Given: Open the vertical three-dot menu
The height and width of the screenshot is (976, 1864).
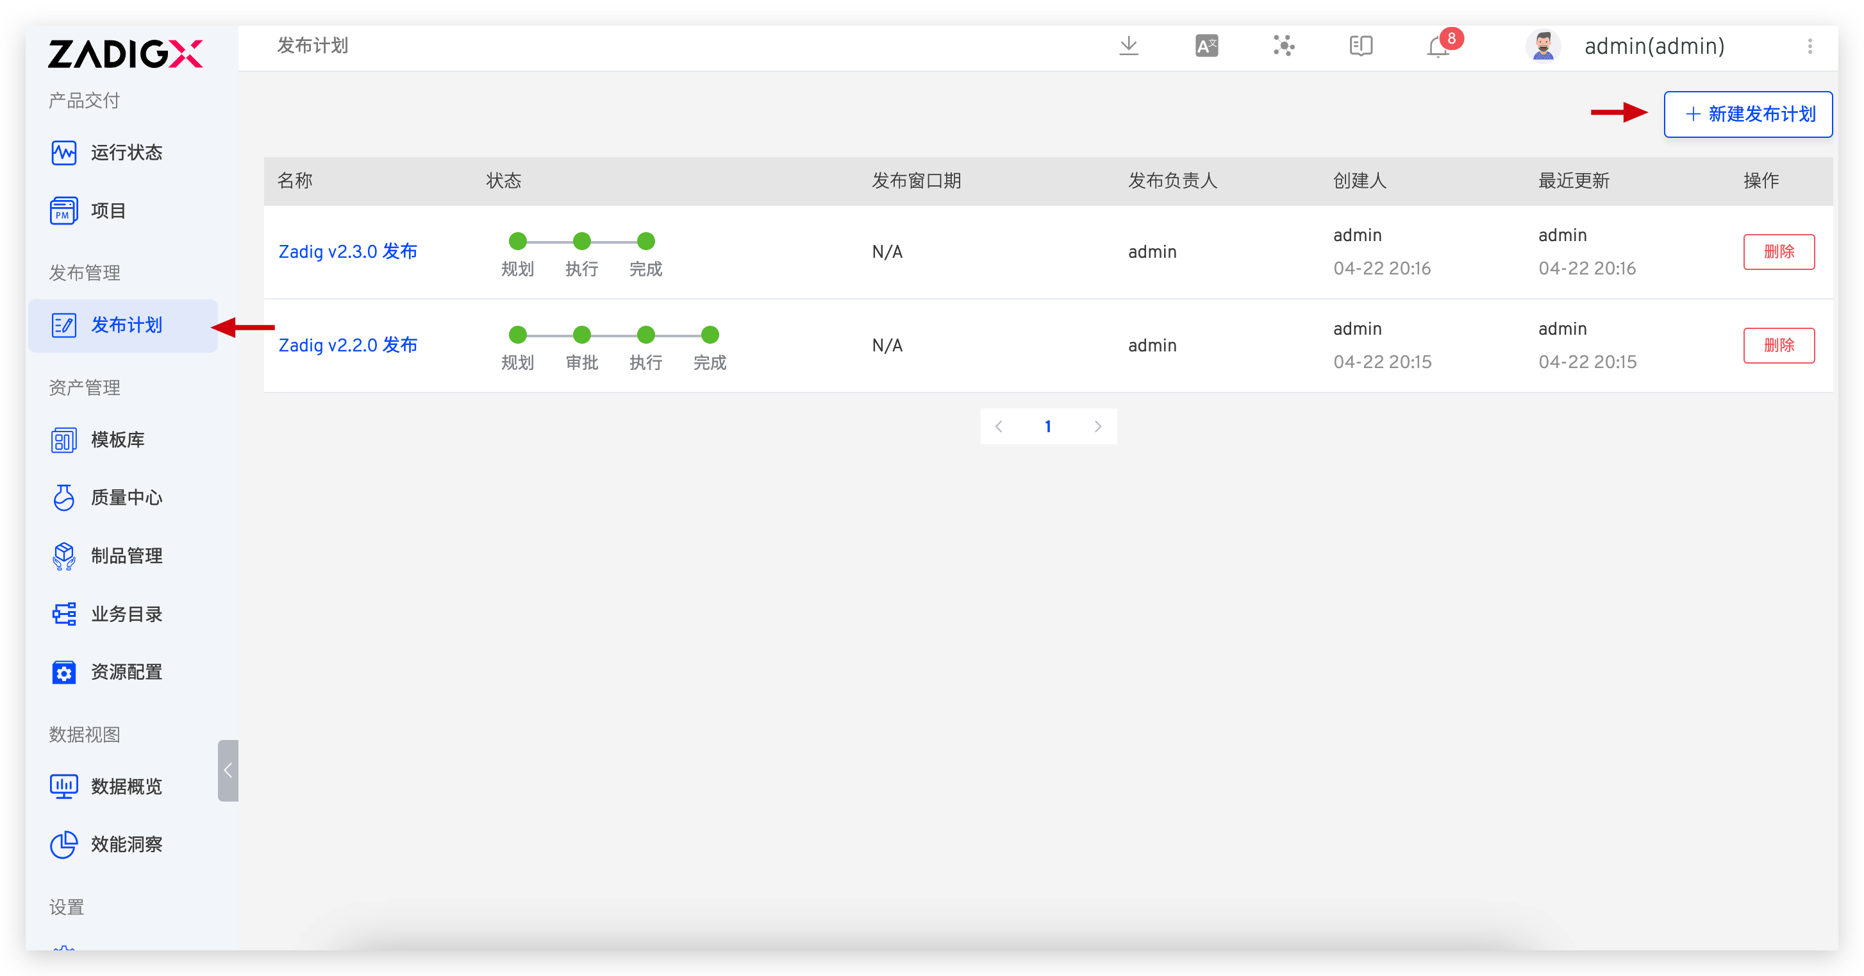Looking at the screenshot, I should [1810, 46].
